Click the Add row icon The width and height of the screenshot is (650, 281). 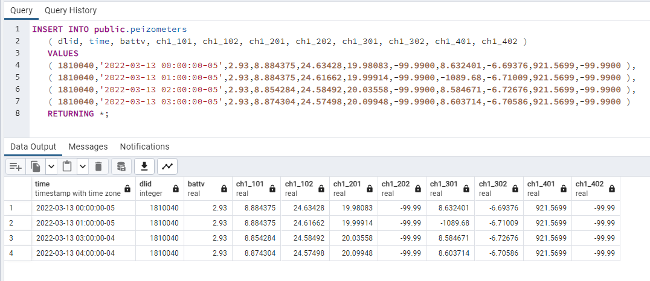(16, 167)
